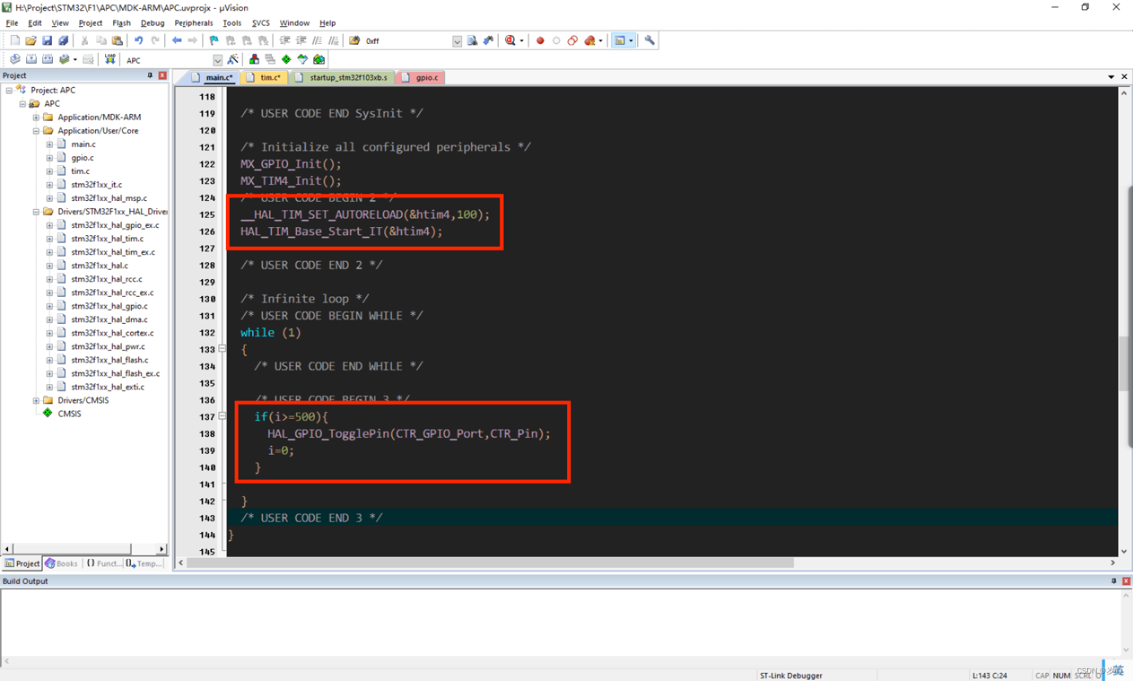Save the current file with the floppy icon
The width and height of the screenshot is (1133, 681).
click(x=47, y=40)
